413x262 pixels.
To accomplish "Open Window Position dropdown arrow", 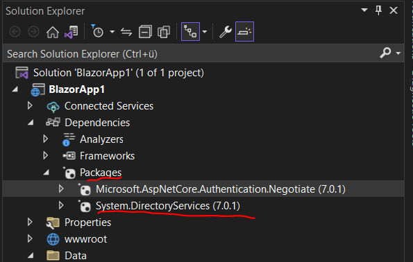I will (x=364, y=10).
